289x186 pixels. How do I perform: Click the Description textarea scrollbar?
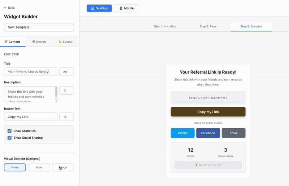(56, 92)
